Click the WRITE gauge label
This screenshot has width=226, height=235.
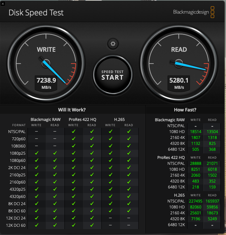pos(46,49)
